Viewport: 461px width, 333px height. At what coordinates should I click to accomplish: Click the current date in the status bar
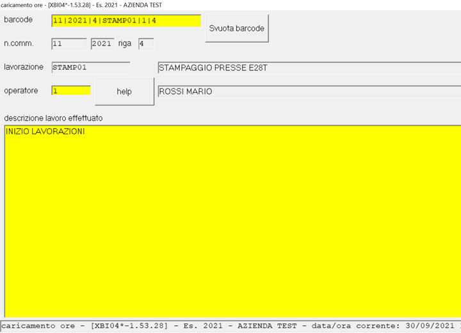coord(430,327)
